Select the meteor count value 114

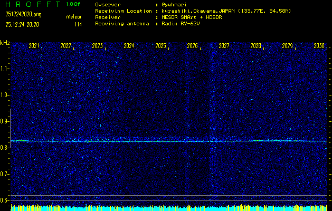pyautogui.click(x=78, y=24)
